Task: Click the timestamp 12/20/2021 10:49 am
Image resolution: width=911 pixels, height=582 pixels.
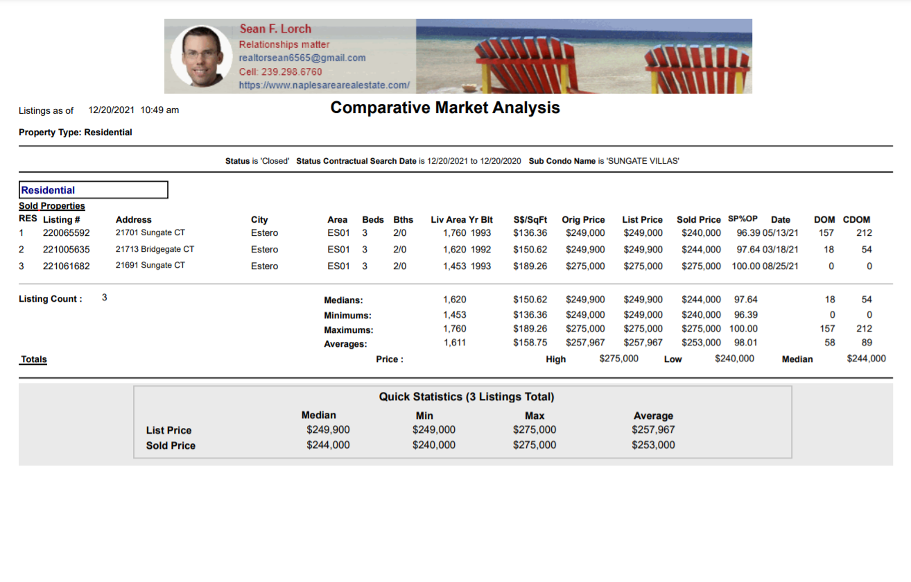Action: click(x=134, y=110)
